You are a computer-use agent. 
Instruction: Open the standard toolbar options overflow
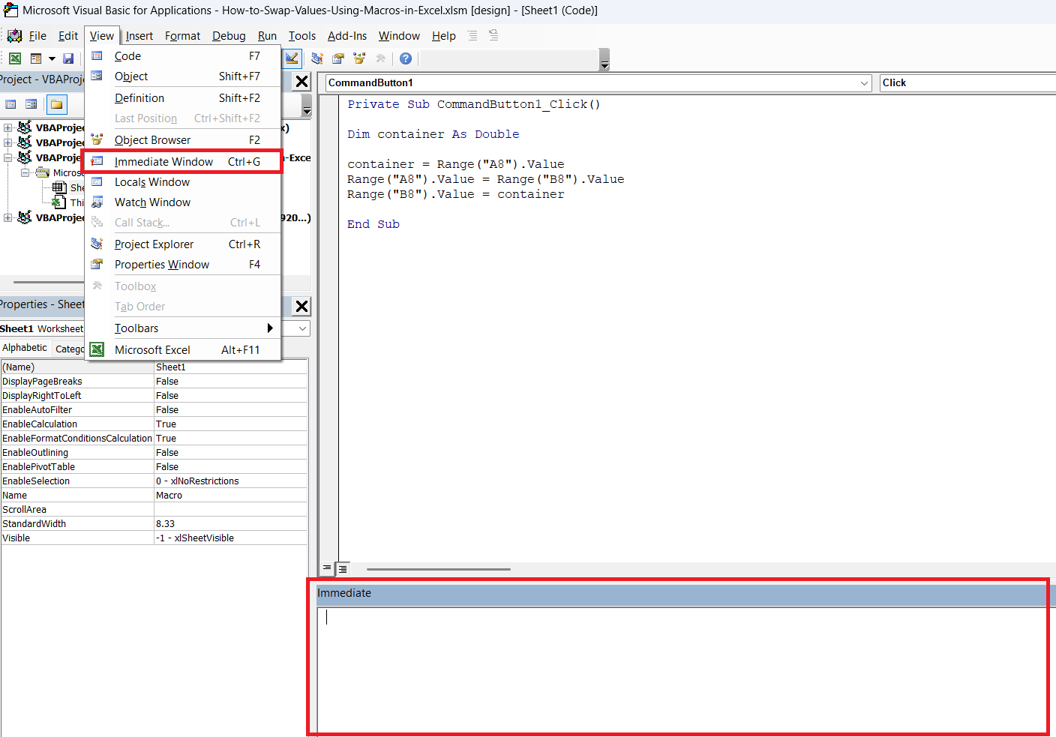(x=604, y=60)
